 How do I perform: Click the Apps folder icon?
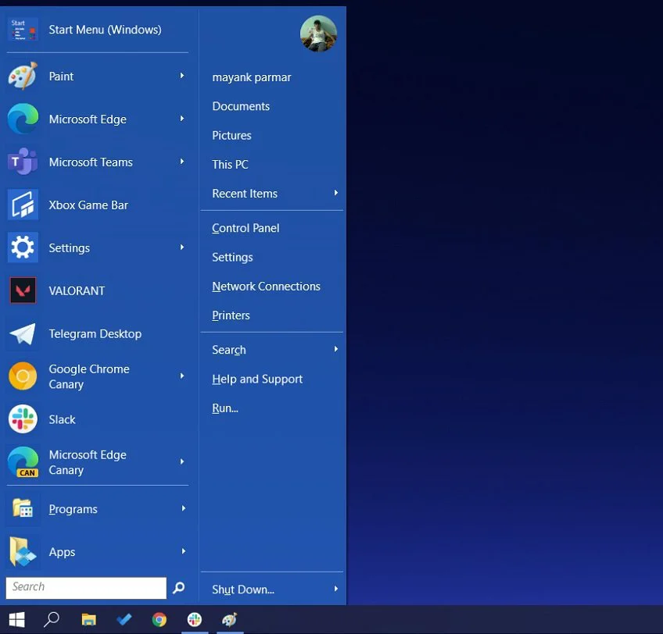23,552
